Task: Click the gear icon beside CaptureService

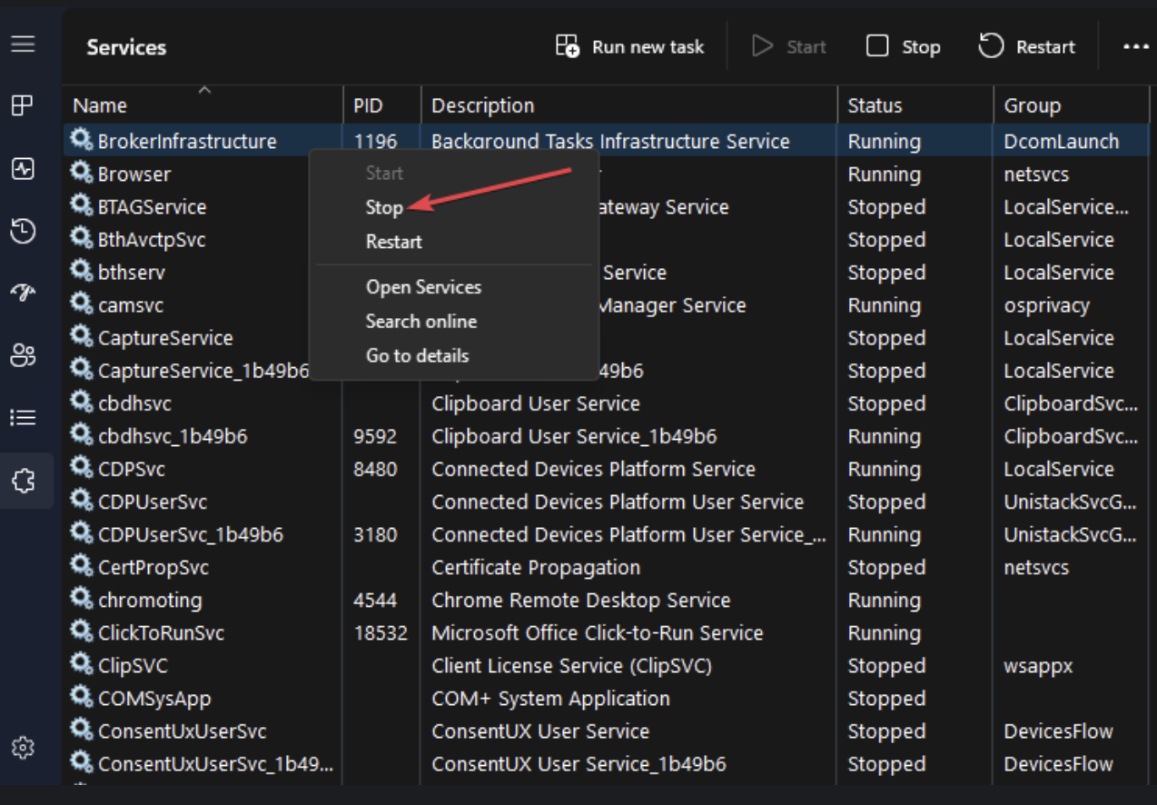Action: tap(82, 336)
